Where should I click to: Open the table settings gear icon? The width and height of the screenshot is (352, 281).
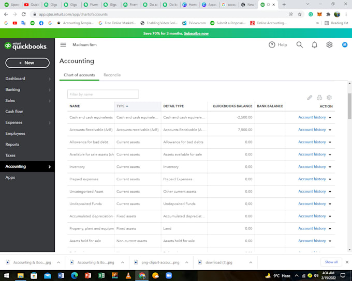pyautogui.click(x=329, y=98)
